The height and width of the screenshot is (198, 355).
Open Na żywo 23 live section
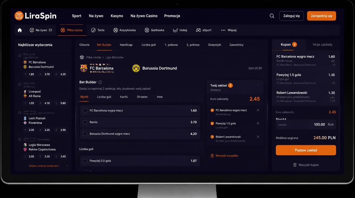pyautogui.click(x=41, y=30)
